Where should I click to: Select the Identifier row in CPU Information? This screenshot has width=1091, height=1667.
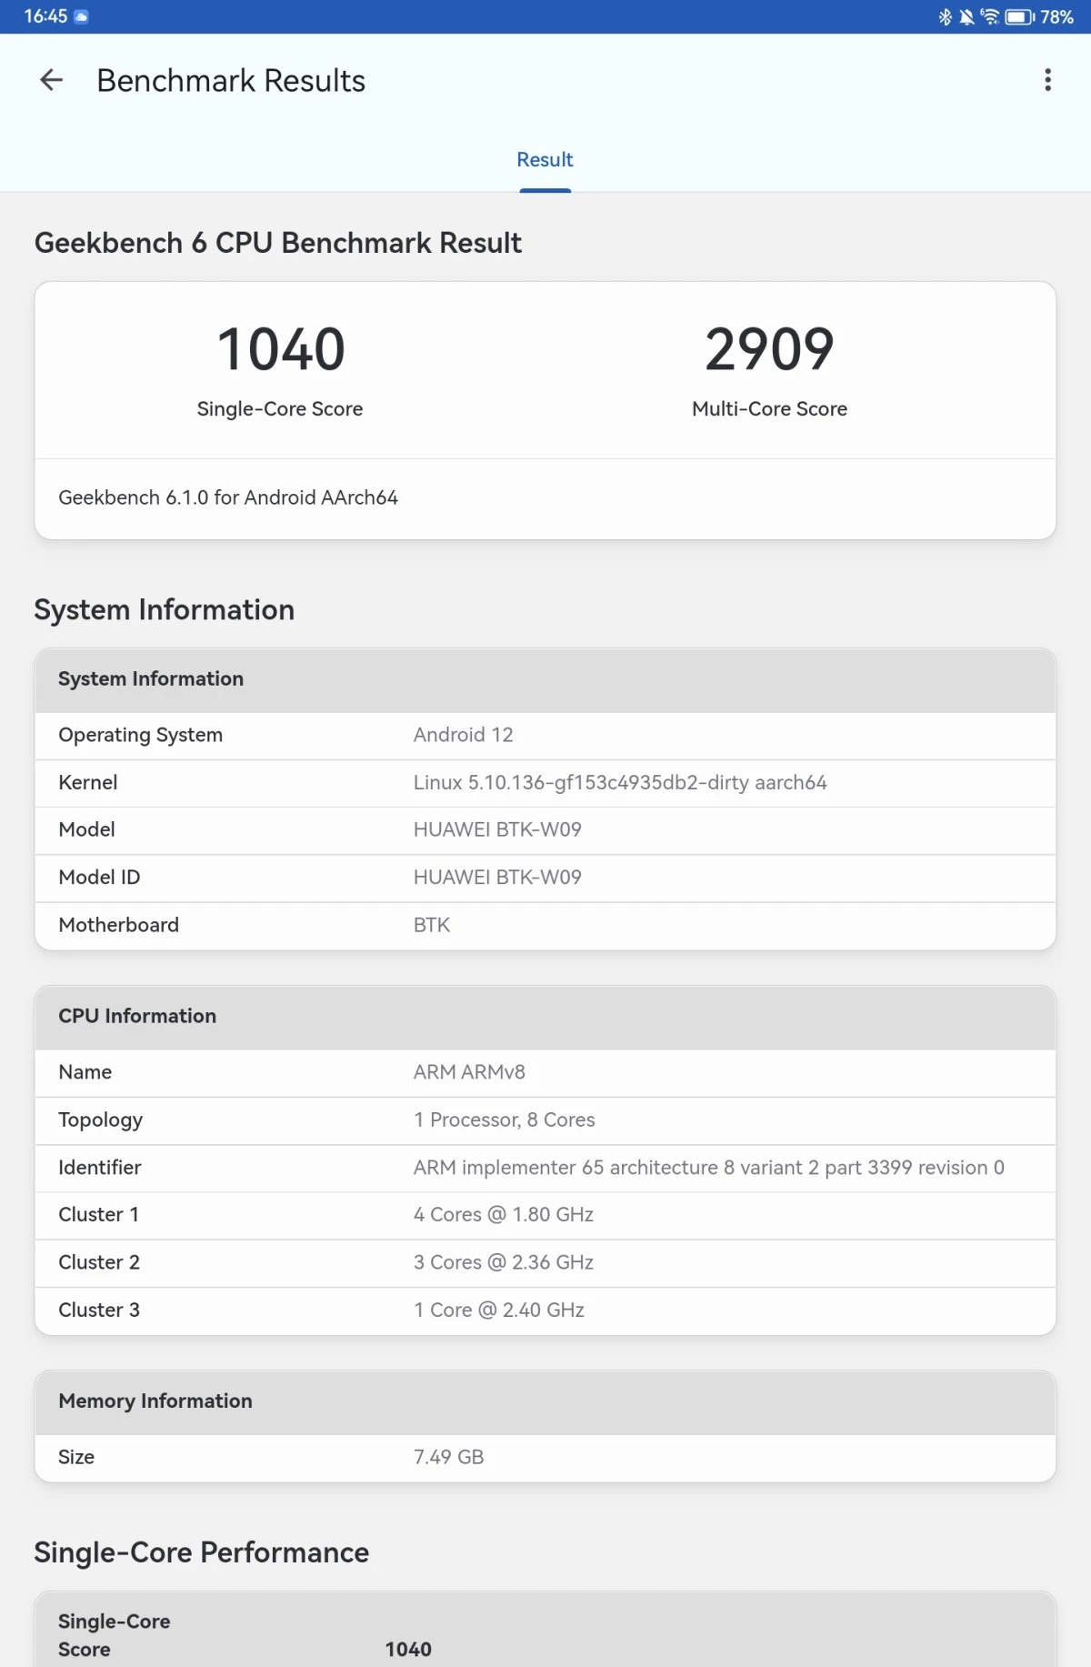[545, 1168]
